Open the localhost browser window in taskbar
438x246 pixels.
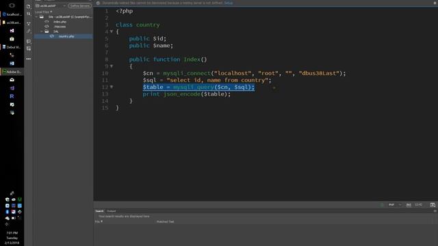click(x=12, y=14)
